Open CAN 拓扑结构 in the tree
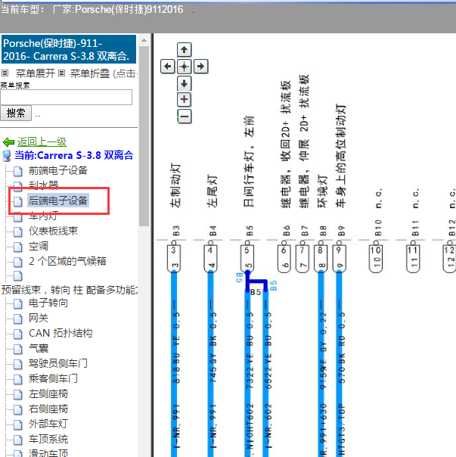Image resolution: width=456 pixels, height=457 pixels. pyautogui.click(x=60, y=333)
